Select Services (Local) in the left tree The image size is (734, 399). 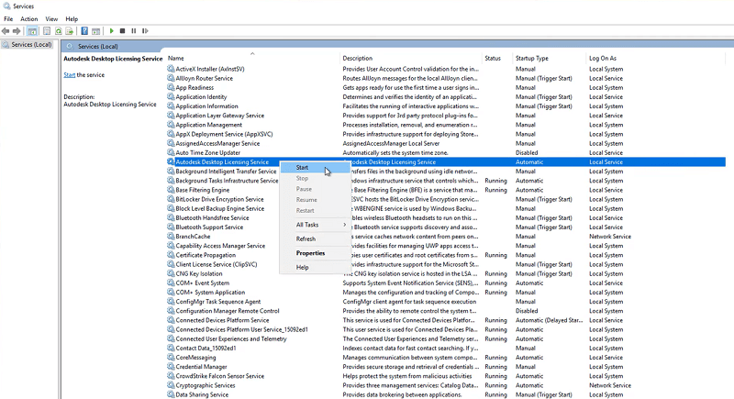[x=31, y=45]
